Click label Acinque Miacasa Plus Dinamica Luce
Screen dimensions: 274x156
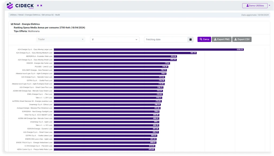click(x=35, y=108)
